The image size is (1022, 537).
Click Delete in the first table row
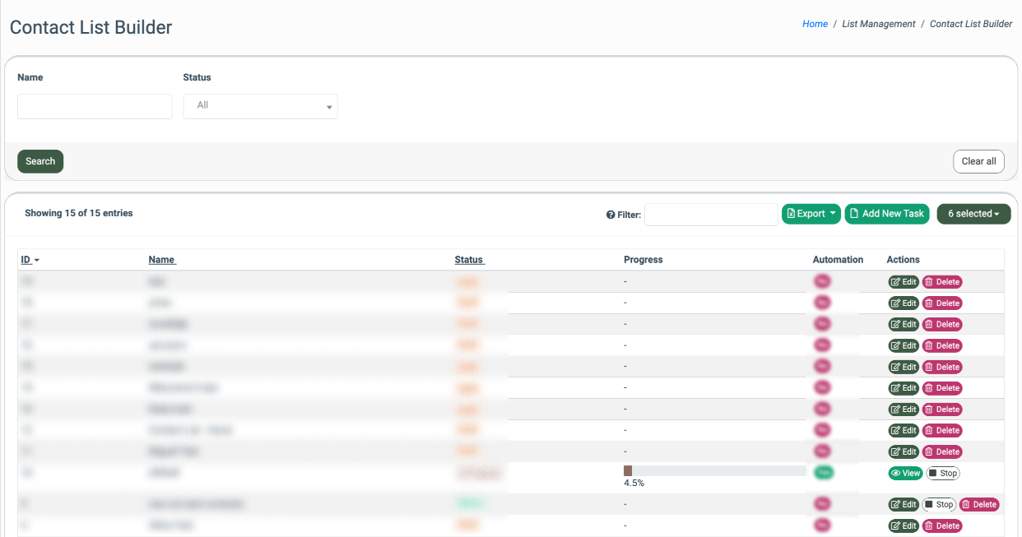[942, 281]
